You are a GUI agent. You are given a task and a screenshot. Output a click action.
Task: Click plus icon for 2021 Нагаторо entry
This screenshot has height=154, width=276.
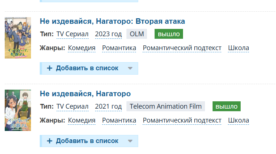(50, 141)
